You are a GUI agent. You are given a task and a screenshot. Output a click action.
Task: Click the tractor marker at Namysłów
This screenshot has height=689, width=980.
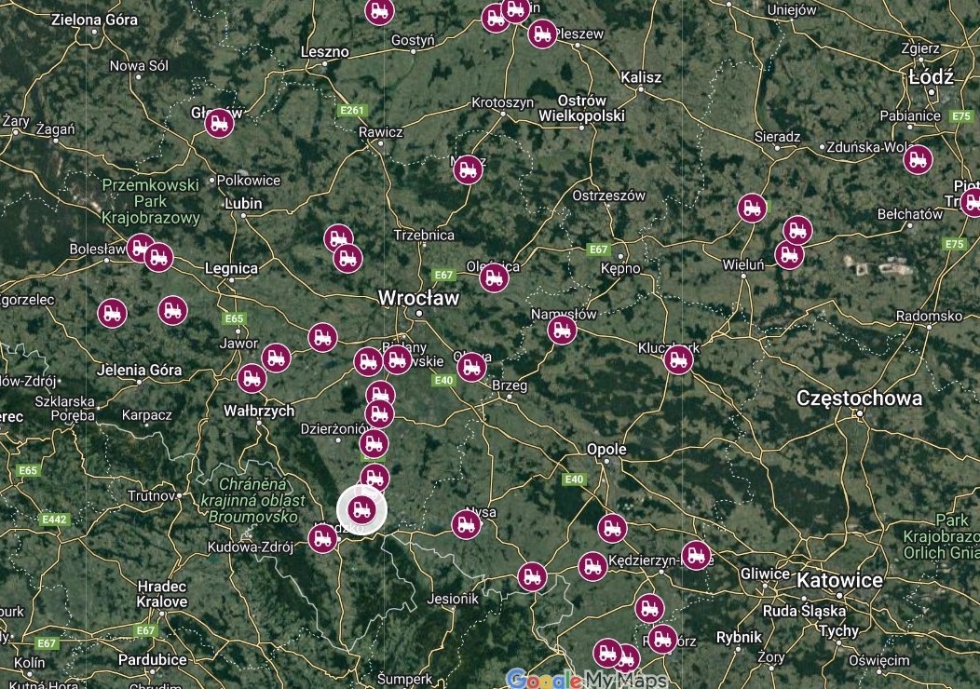click(x=562, y=330)
